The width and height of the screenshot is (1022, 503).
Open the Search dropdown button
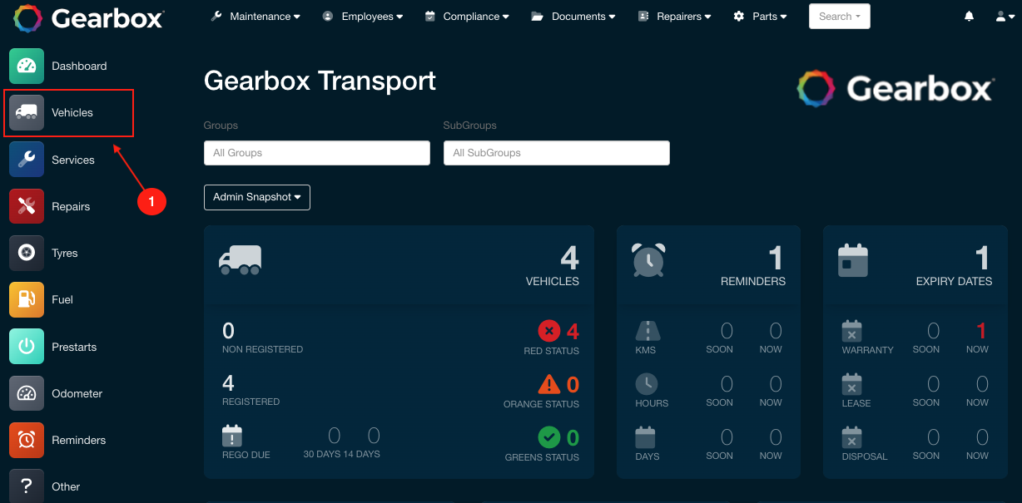[x=840, y=17]
